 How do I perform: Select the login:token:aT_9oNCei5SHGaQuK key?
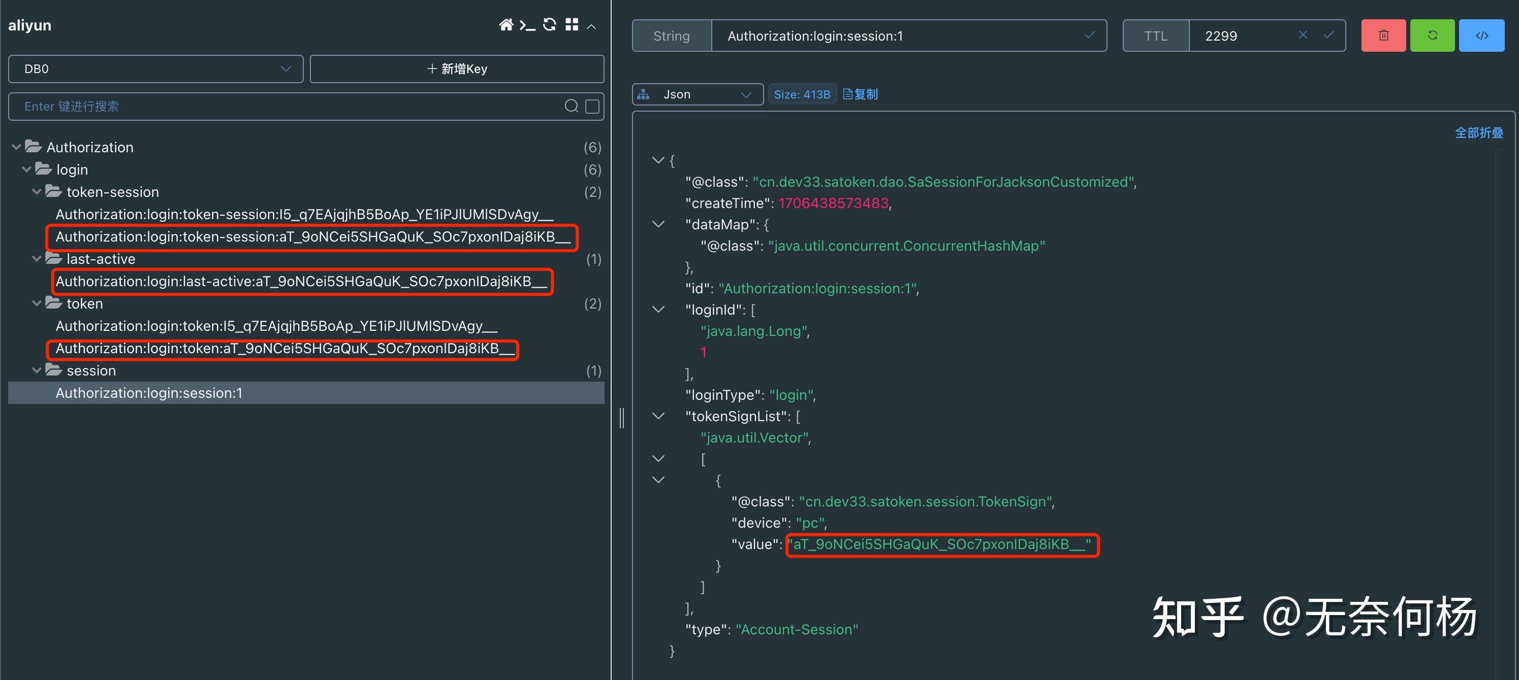coord(285,348)
